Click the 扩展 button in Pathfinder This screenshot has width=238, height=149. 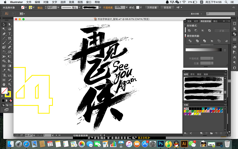(x=222, y=31)
